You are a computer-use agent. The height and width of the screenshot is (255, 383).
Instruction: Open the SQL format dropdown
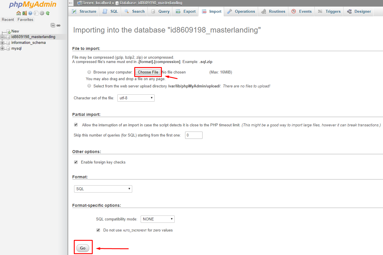[103, 189]
